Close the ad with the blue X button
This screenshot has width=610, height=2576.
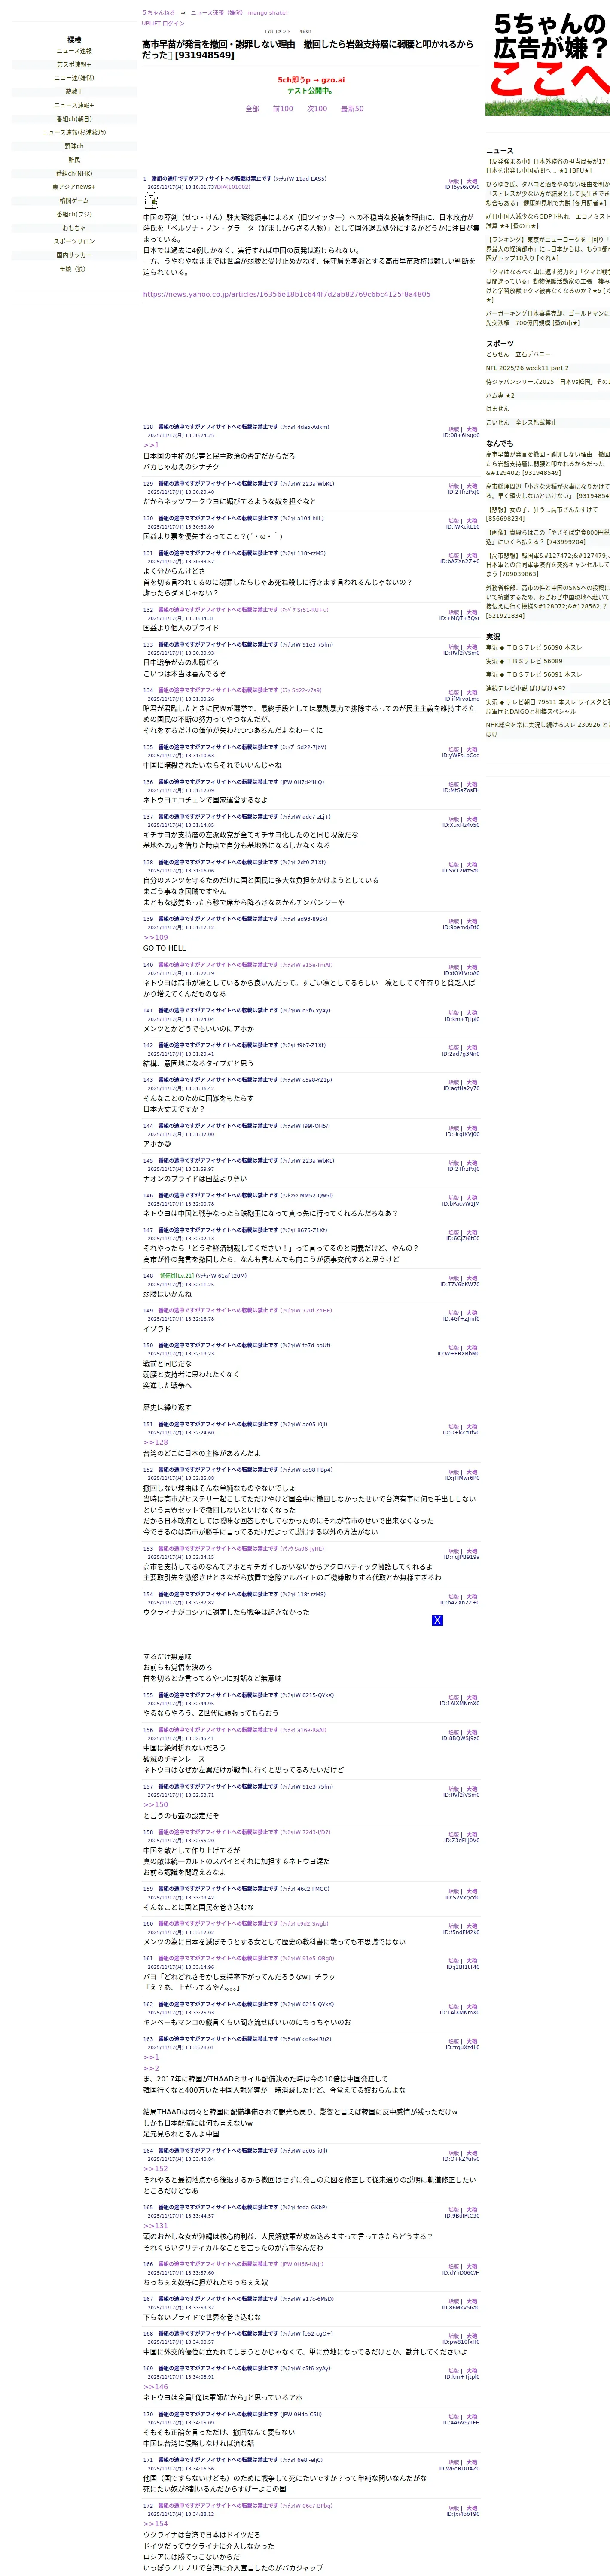[x=437, y=1620]
